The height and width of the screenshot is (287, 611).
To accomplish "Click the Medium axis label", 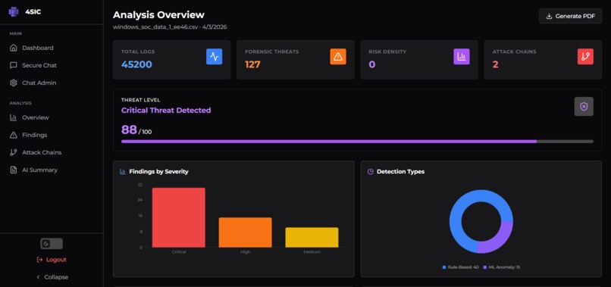I will [x=312, y=252].
